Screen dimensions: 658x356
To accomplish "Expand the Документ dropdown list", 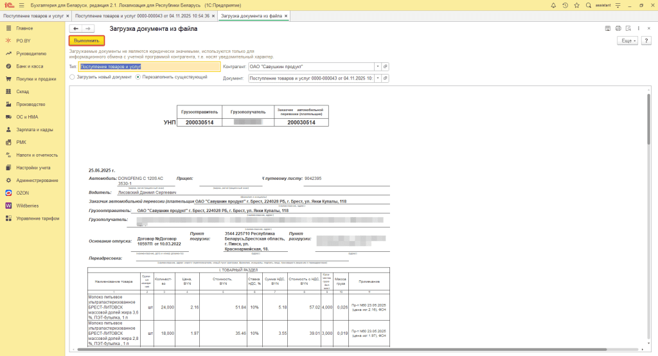I will click(x=377, y=78).
